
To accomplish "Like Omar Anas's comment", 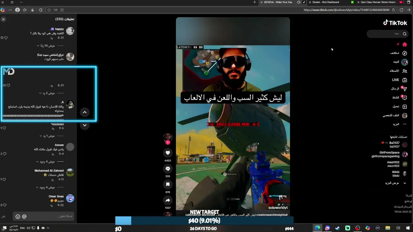I will 4,205.
